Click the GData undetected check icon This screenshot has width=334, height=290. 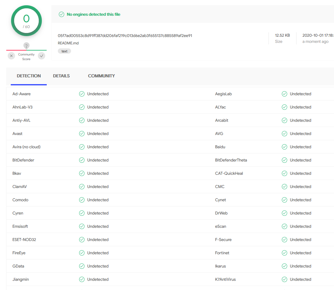[82, 266]
